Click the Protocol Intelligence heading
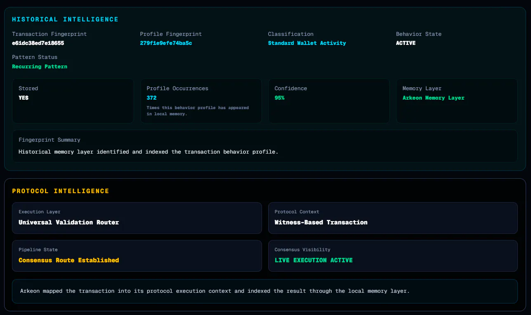531x315 pixels. click(x=61, y=191)
